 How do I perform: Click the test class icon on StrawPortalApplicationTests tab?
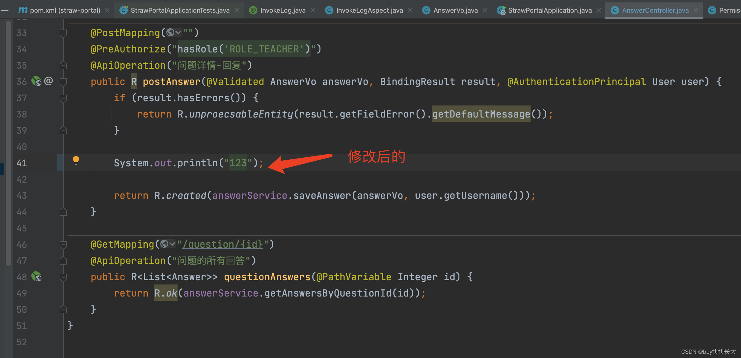coord(124,10)
